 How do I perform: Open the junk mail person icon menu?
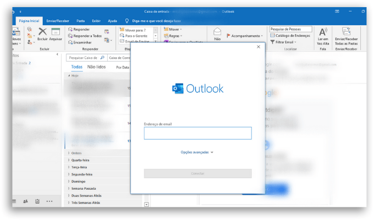click(x=31, y=42)
